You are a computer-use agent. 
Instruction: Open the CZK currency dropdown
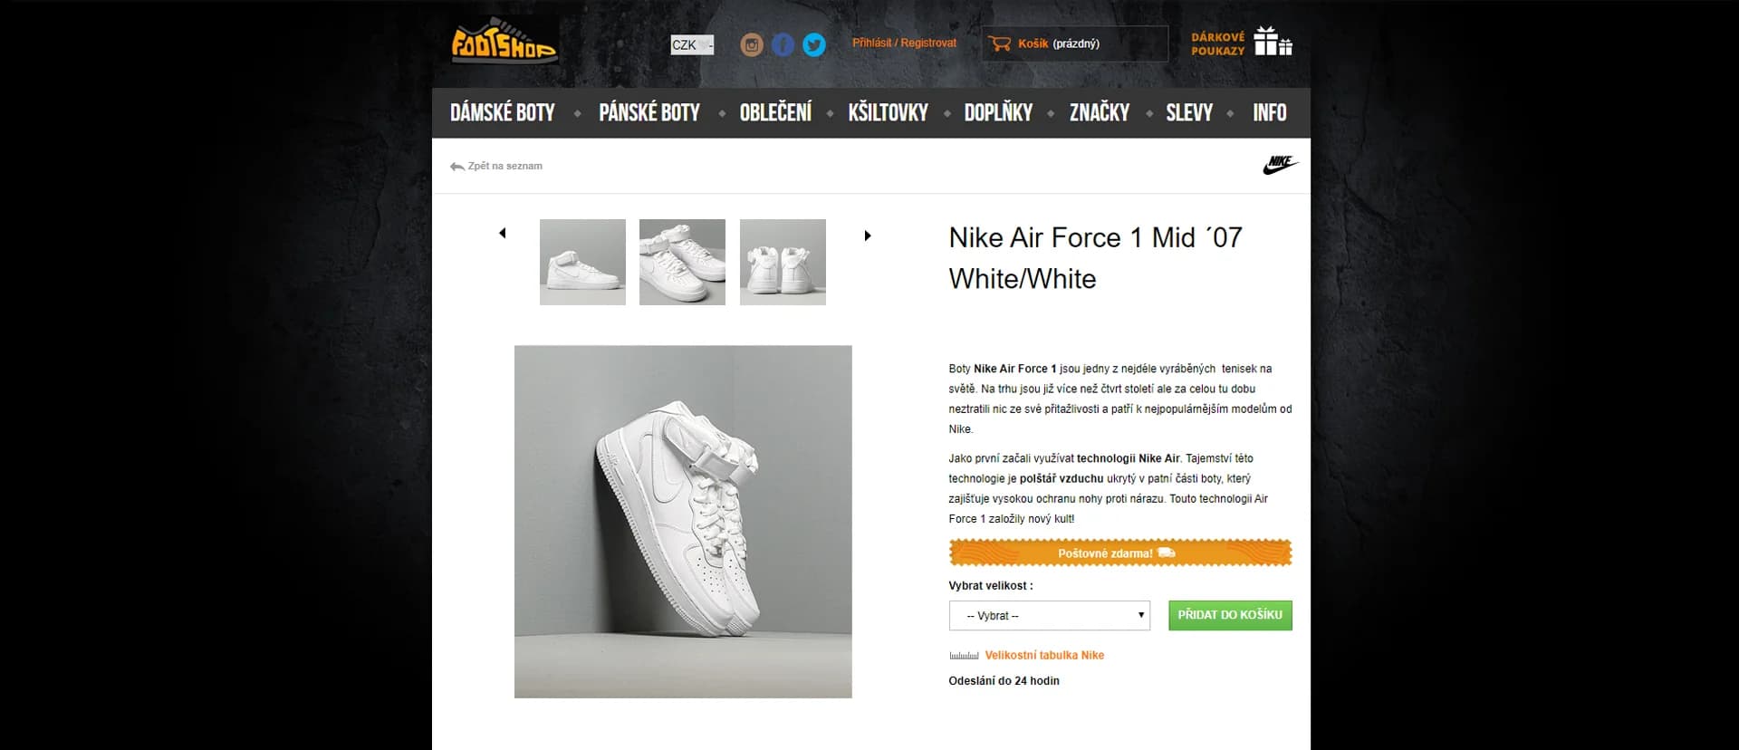(692, 44)
